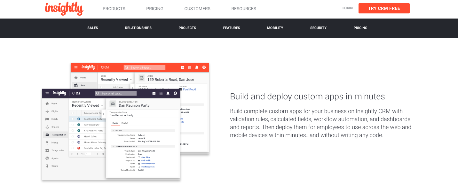Switch to the Details tab in Dan Reunion Party
This screenshot has width=458, height=193.
pyautogui.click(x=115, y=123)
